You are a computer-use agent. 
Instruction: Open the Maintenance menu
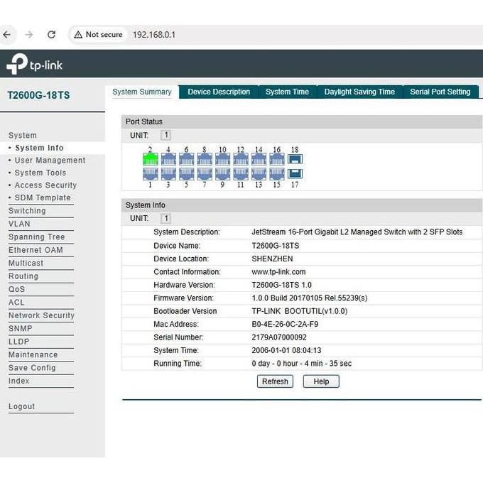tap(33, 354)
